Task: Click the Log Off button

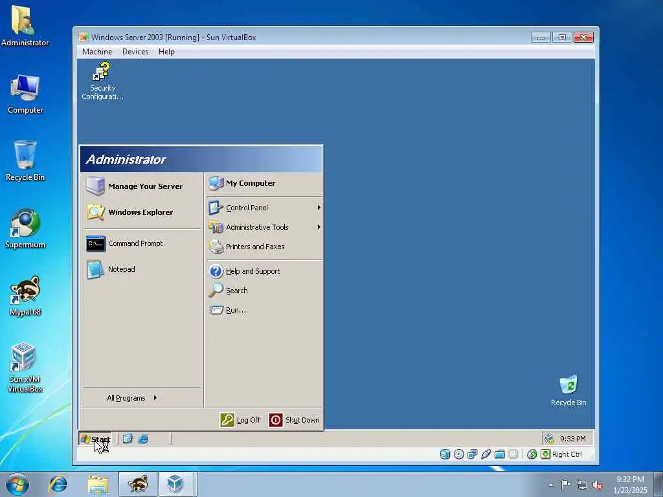Action: [240, 419]
